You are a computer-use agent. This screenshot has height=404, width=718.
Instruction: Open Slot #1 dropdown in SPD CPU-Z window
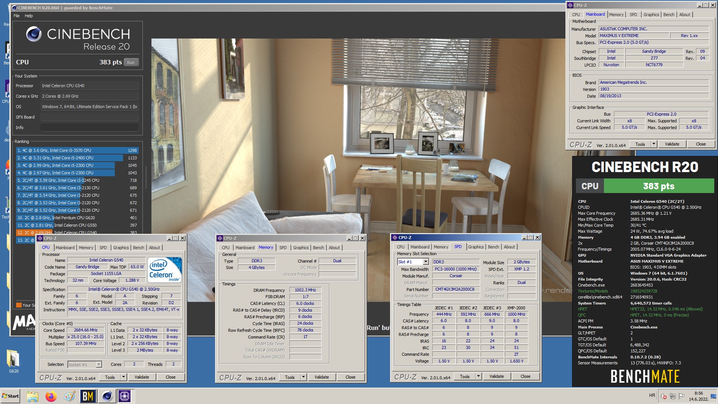pos(426,262)
